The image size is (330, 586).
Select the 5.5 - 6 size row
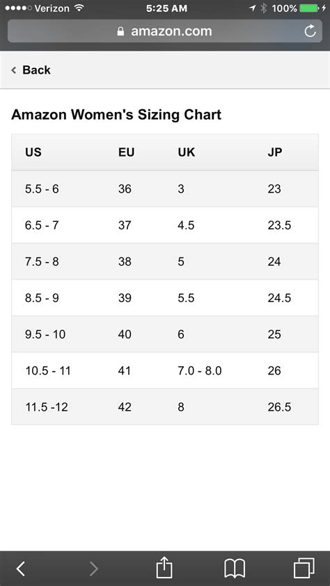click(165, 189)
